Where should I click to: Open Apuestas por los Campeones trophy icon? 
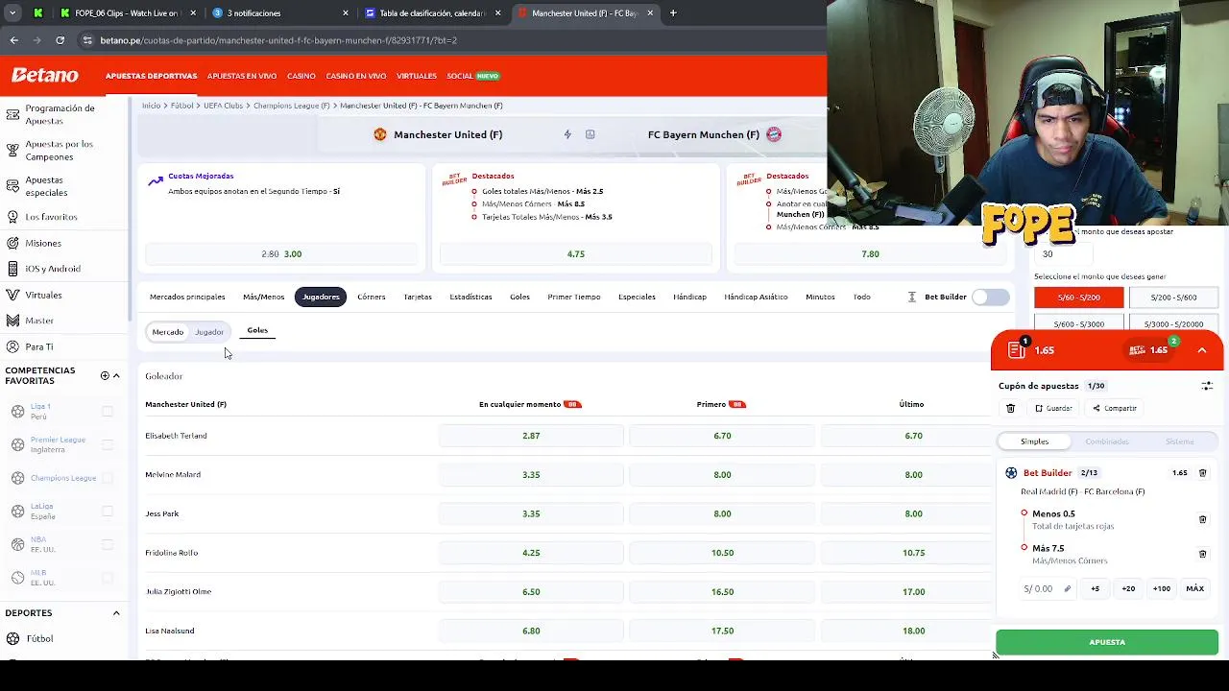click(12, 150)
